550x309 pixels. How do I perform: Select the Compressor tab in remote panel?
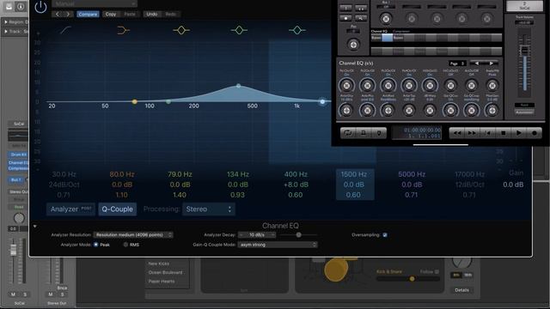(401, 31)
